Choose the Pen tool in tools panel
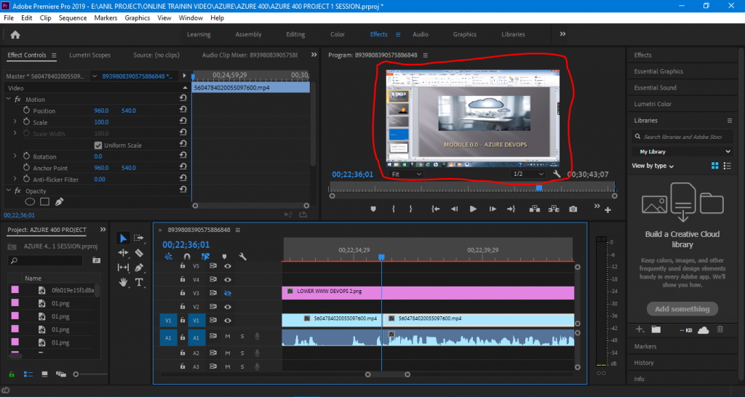The height and width of the screenshot is (397, 745). [x=139, y=268]
